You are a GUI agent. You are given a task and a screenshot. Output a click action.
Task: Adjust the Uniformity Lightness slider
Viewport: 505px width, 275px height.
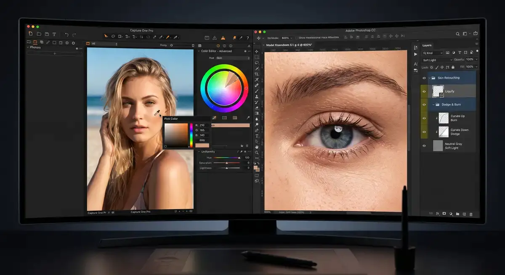tap(227, 168)
